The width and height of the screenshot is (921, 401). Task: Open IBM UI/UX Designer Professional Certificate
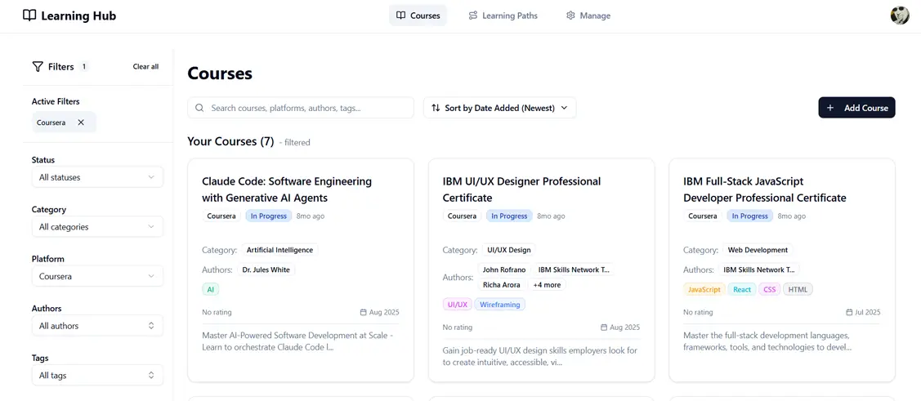(x=521, y=189)
